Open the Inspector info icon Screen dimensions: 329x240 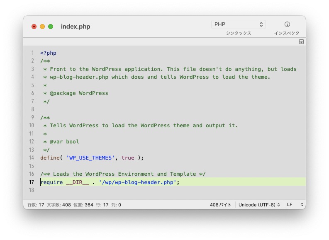(287, 24)
